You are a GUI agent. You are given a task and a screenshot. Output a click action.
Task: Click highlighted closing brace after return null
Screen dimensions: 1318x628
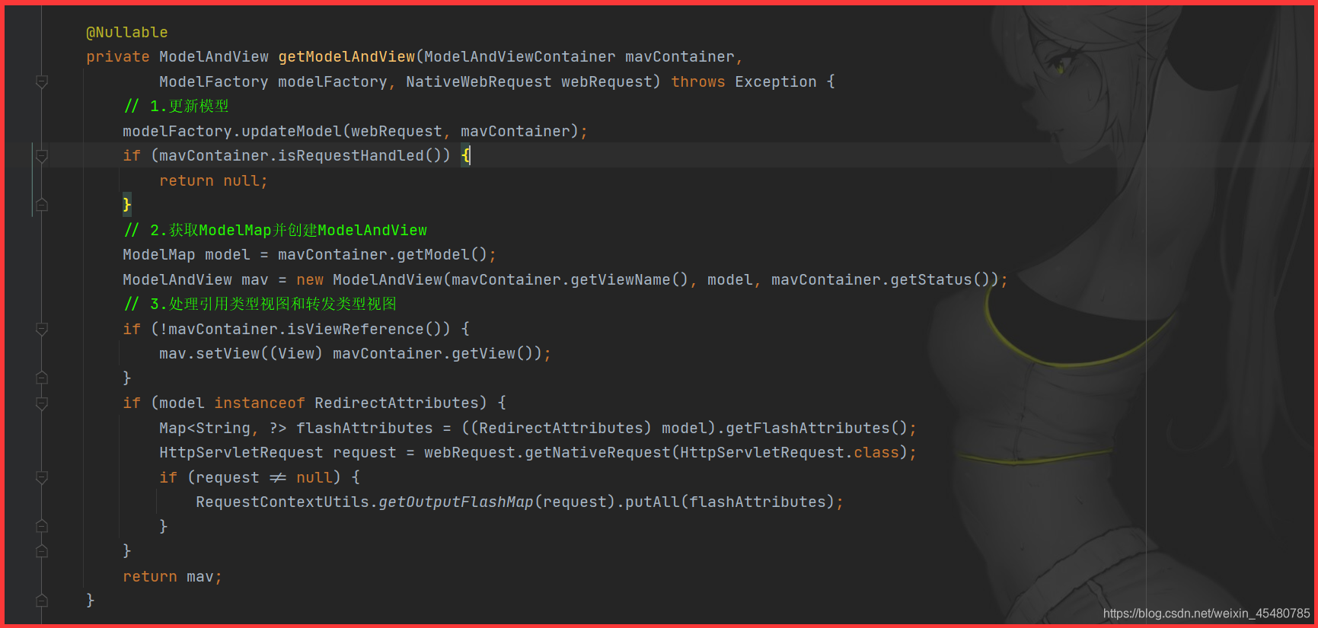127,205
